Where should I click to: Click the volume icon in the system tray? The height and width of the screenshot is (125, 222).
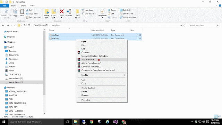point(204,122)
